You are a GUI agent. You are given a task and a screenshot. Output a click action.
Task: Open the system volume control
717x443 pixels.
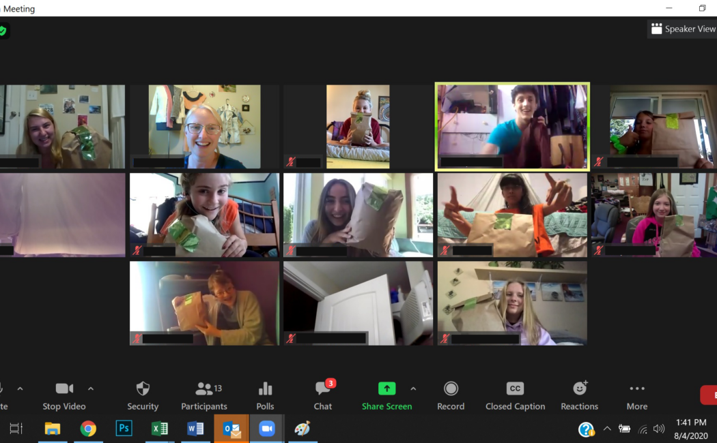tap(659, 429)
